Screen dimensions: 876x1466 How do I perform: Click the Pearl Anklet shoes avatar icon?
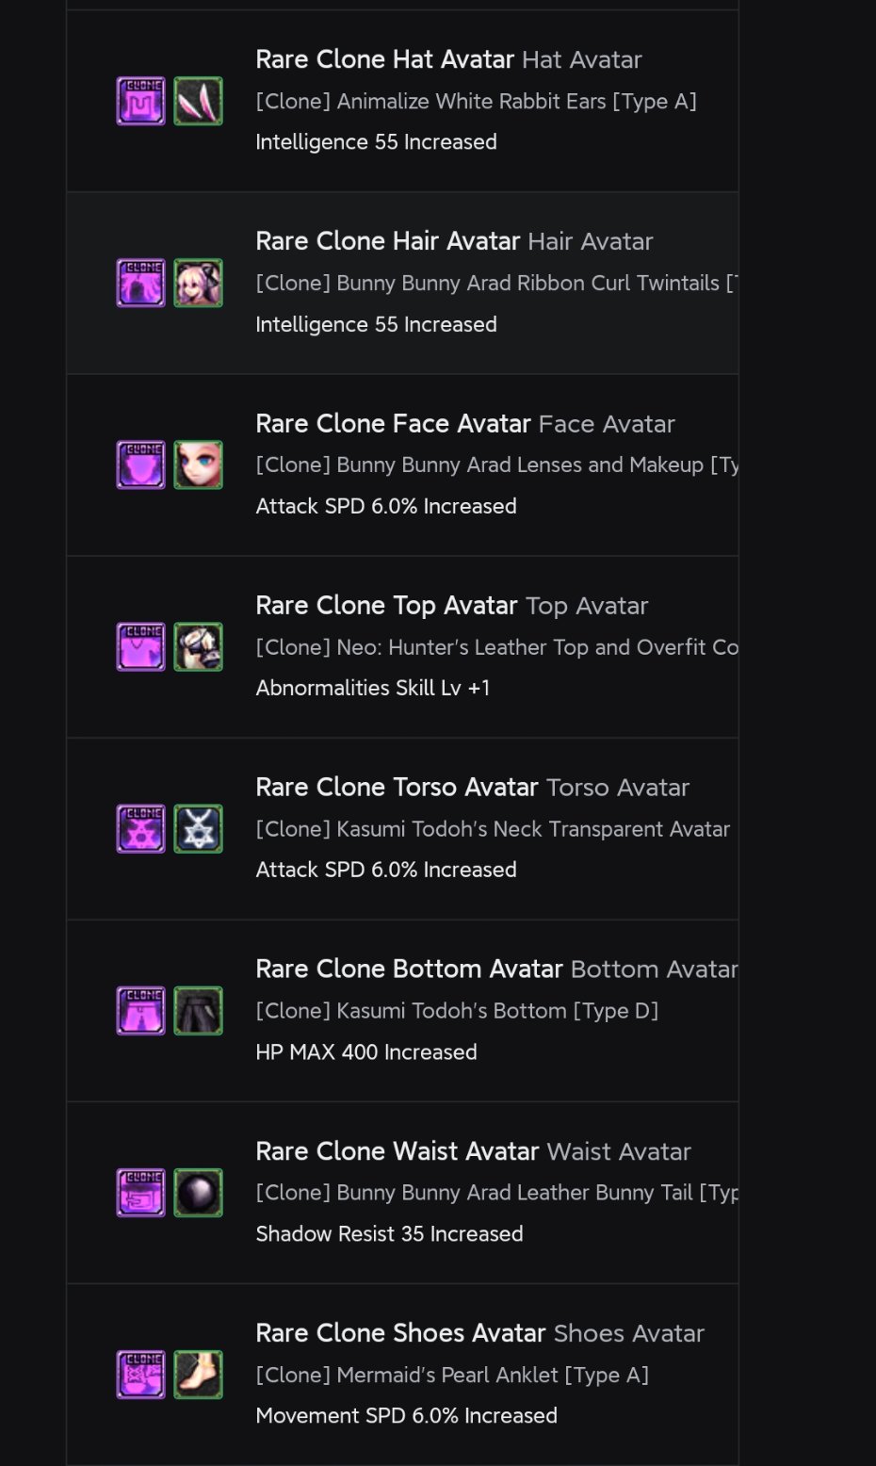point(198,1374)
